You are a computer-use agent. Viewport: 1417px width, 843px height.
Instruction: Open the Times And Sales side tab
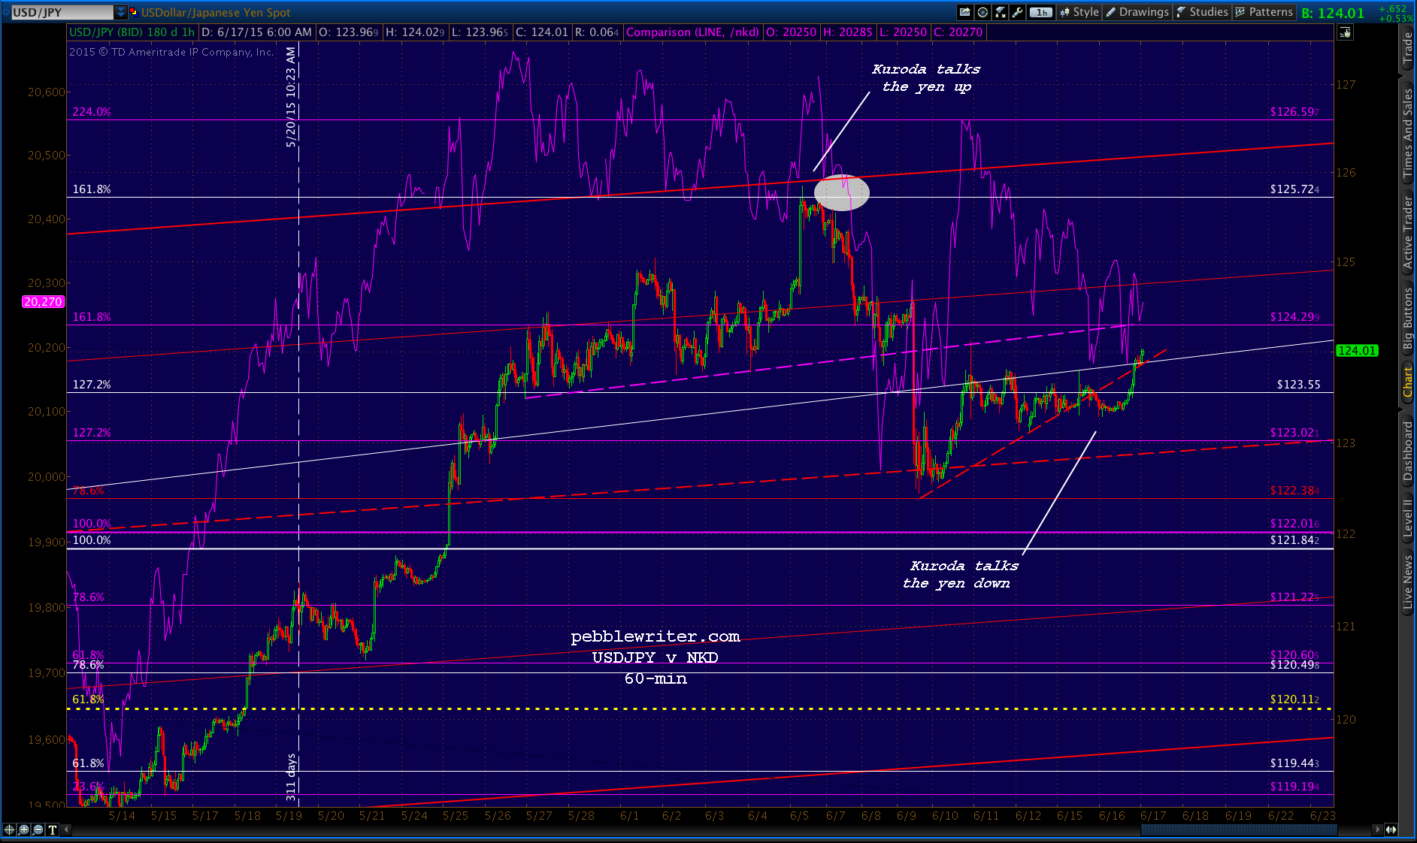[x=1408, y=133]
